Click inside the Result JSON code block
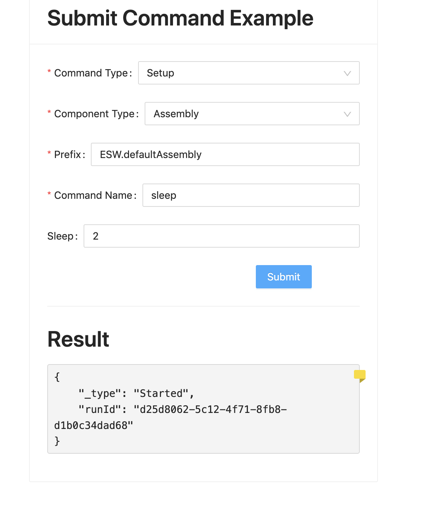The height and width of the screenshot is (524, 431). point(204,409)
